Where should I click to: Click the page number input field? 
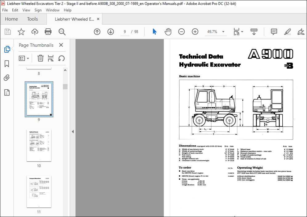125,32
